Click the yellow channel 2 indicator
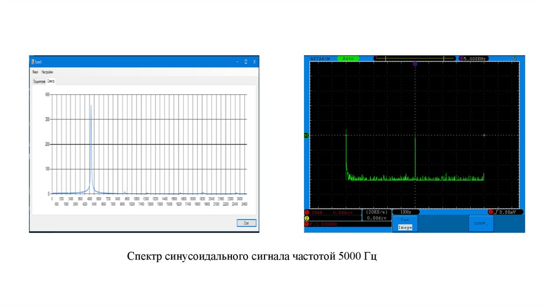The height and width of the screenshot is (306, 546). click(x=307, y=218)
